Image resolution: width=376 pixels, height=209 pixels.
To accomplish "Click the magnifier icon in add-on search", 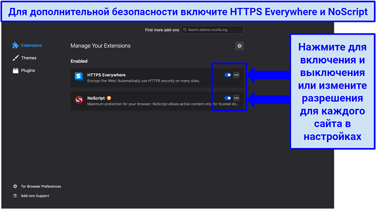I will point(185,30).
